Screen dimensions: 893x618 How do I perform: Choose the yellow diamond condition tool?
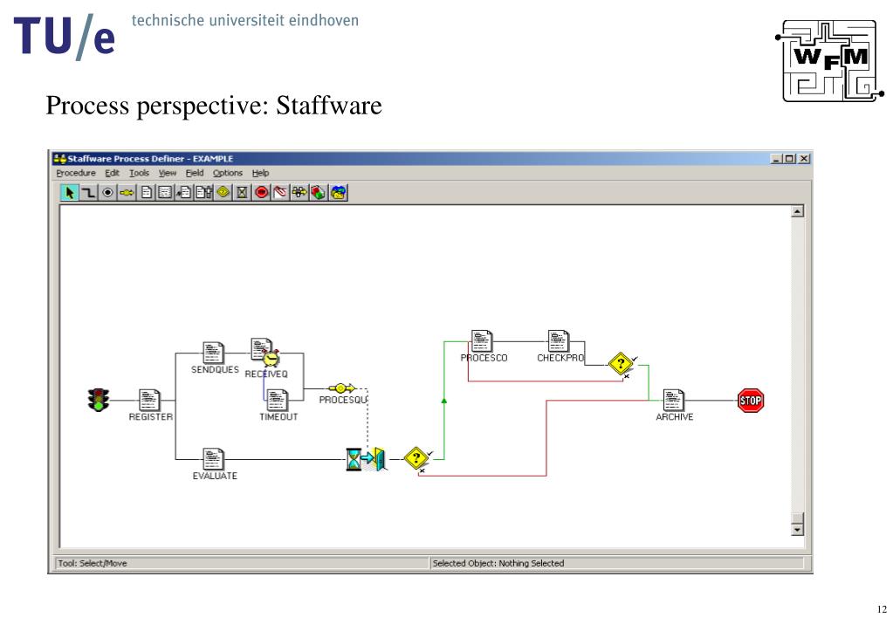pos(223,193)
